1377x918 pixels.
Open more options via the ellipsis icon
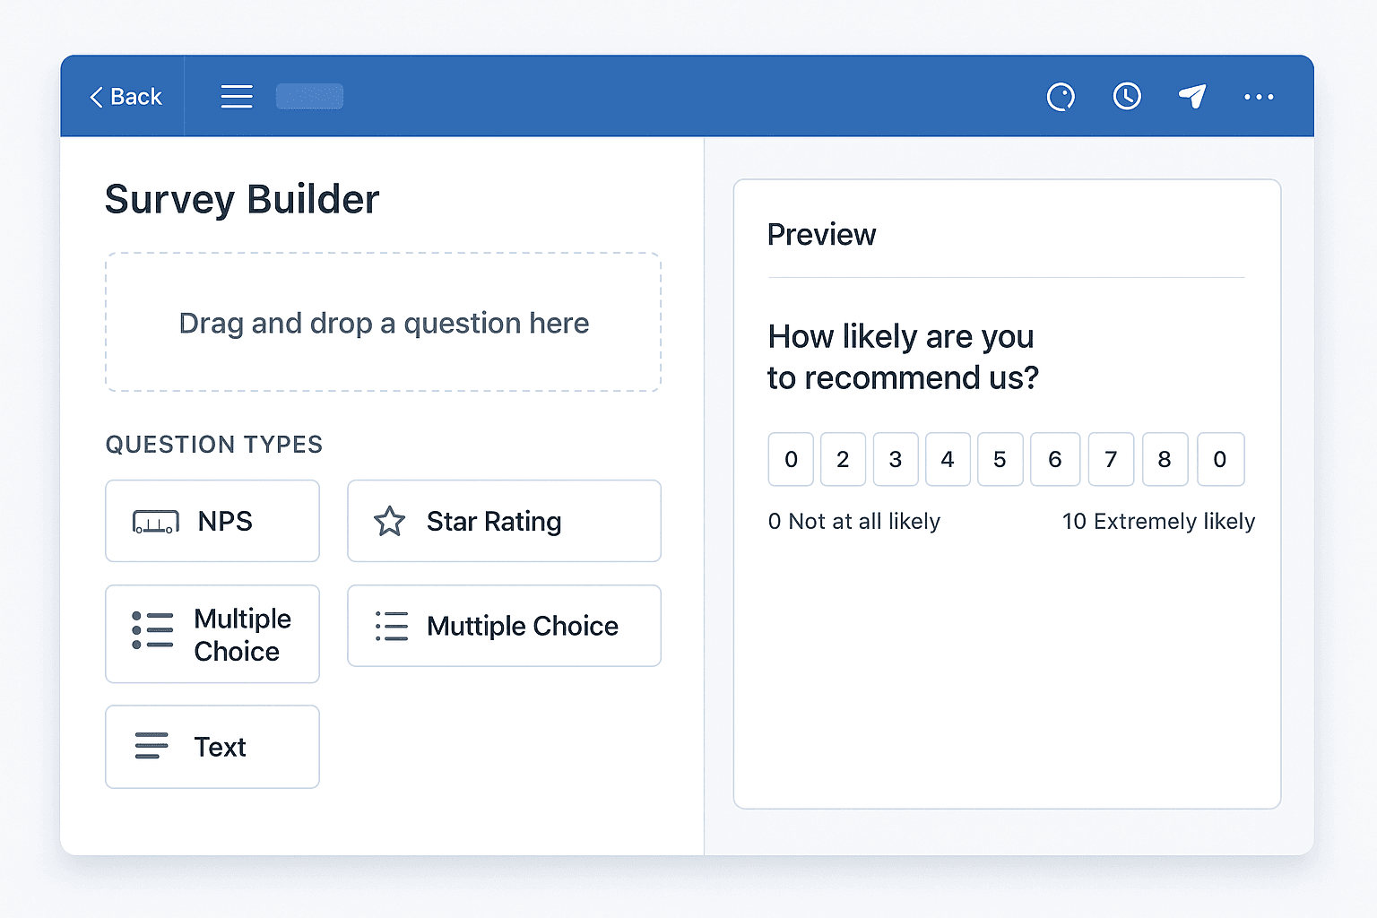coord(1259,97)
